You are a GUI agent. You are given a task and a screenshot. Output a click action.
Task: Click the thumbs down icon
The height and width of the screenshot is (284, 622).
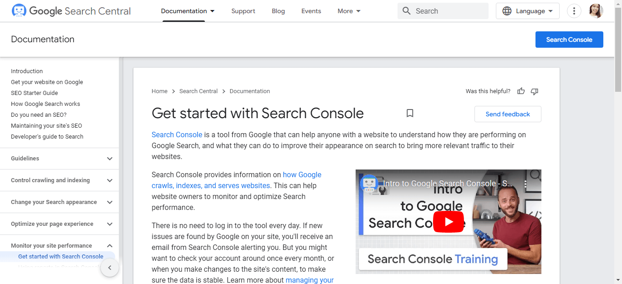[x=535, y=91]
